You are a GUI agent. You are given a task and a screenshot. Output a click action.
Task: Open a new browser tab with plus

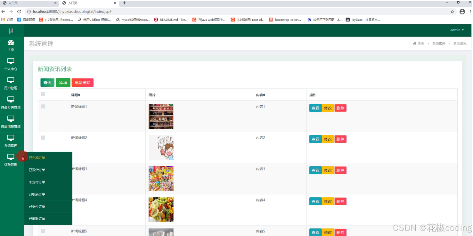point(124,3)
